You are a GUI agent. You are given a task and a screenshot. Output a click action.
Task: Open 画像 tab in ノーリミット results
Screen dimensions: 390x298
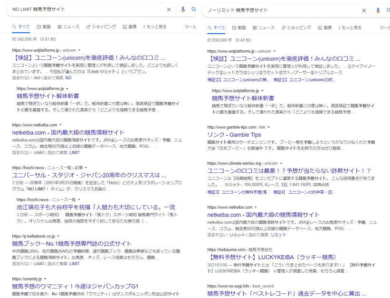[325, 28]
